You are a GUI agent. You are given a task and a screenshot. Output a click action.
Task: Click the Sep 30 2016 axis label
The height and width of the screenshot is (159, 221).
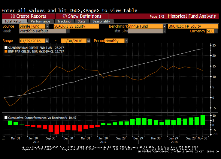pos(51,138)
